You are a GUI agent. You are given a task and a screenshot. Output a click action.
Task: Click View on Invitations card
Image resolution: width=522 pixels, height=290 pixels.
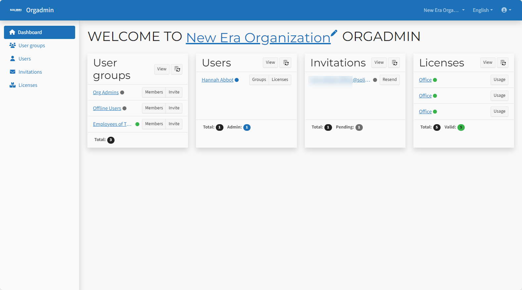click(x=379, y=62)
